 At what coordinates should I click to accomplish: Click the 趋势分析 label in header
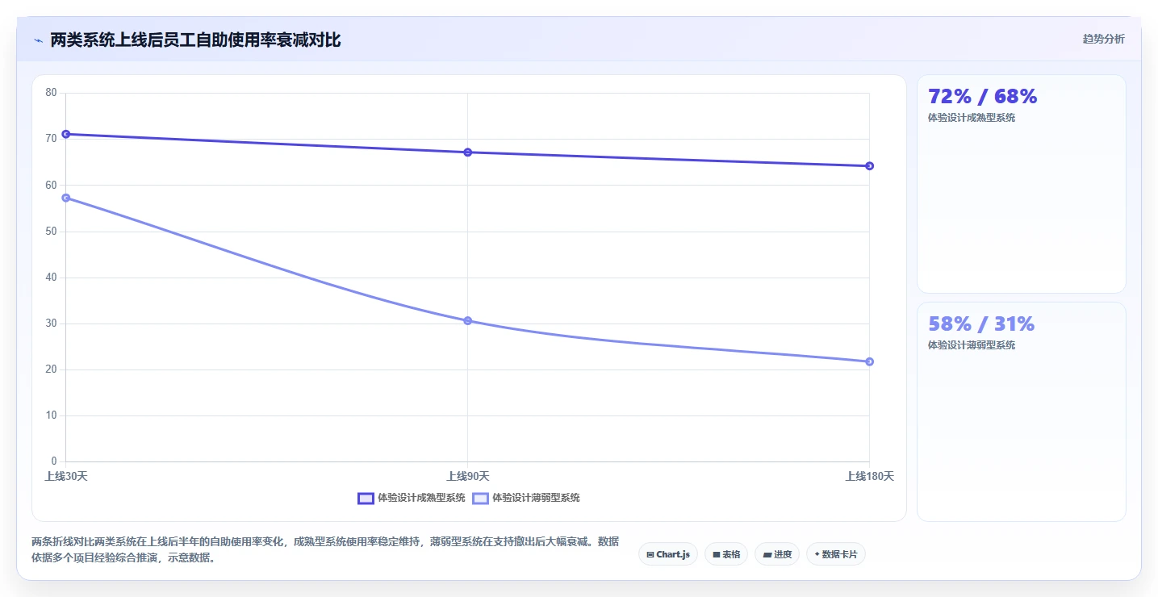point(1103,39)
